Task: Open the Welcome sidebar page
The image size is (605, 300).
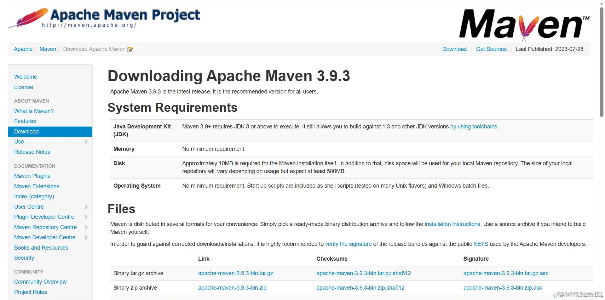Action: coord(26,77)
